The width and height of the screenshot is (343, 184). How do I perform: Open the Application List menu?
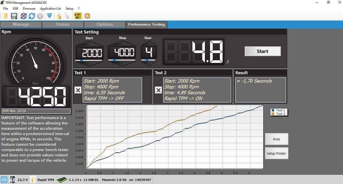[51, 8]
